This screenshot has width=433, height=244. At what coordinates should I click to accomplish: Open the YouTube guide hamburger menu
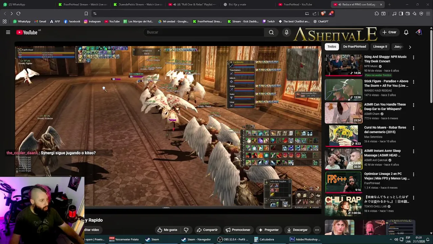point(8,32)
